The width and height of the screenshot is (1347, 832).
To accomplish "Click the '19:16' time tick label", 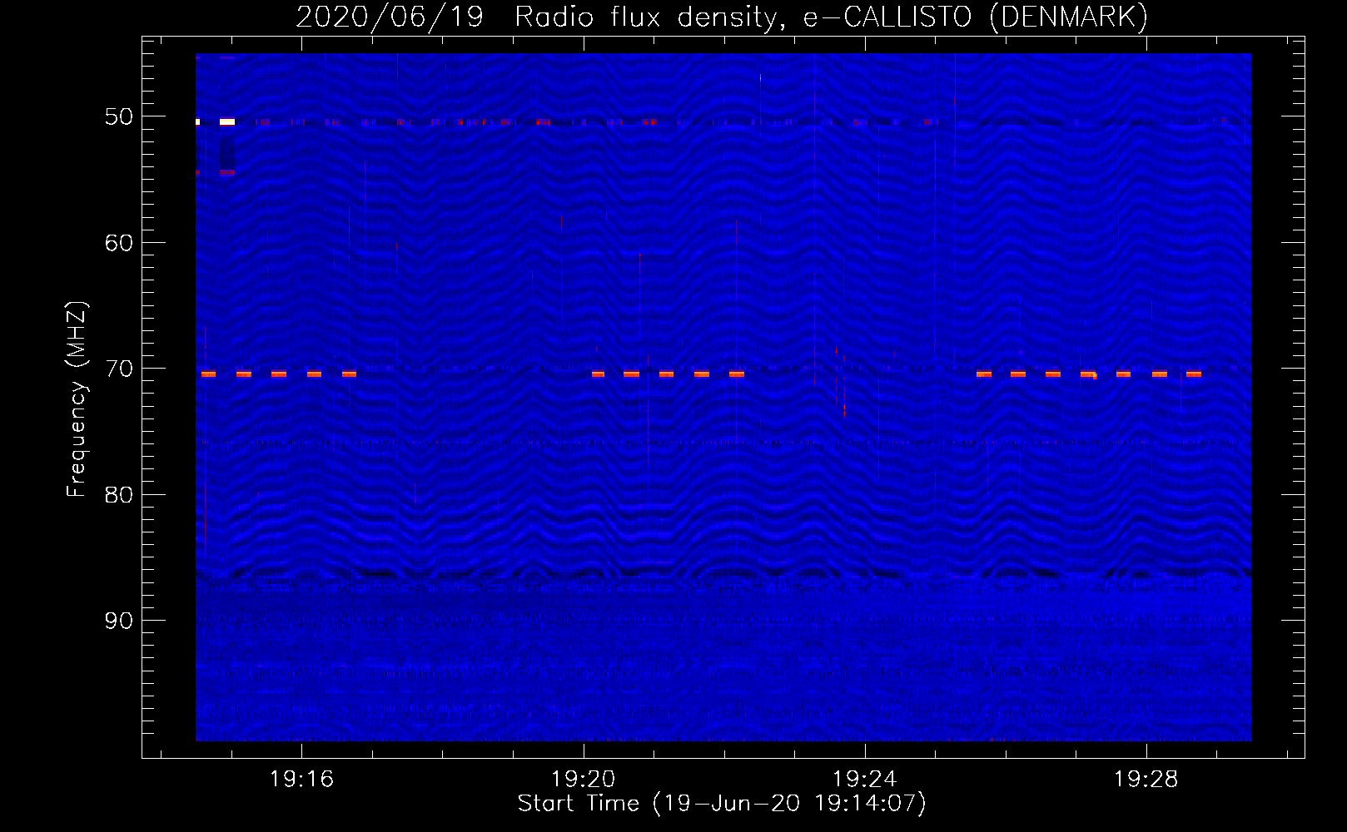I will (301, 779).
